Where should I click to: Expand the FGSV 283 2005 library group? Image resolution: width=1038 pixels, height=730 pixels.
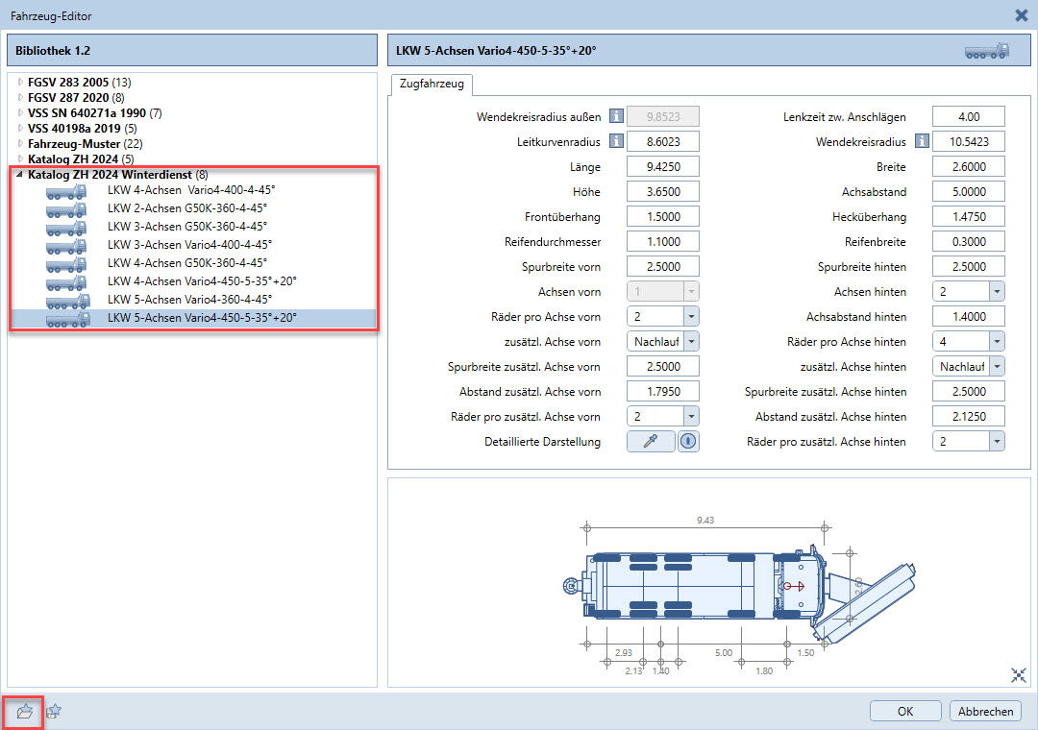[20, 83]
